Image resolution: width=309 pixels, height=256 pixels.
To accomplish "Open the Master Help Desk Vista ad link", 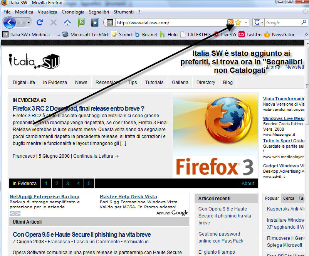I will point(128,197).
